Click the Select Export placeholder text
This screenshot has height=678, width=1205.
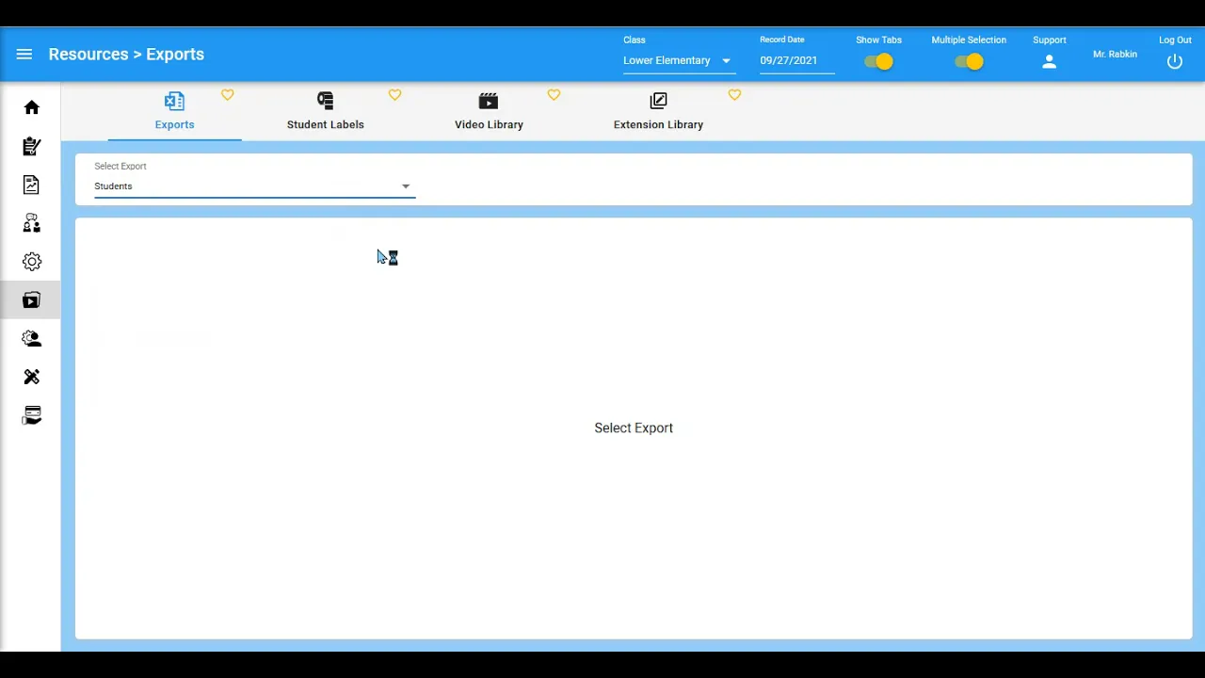pos(634,428)
